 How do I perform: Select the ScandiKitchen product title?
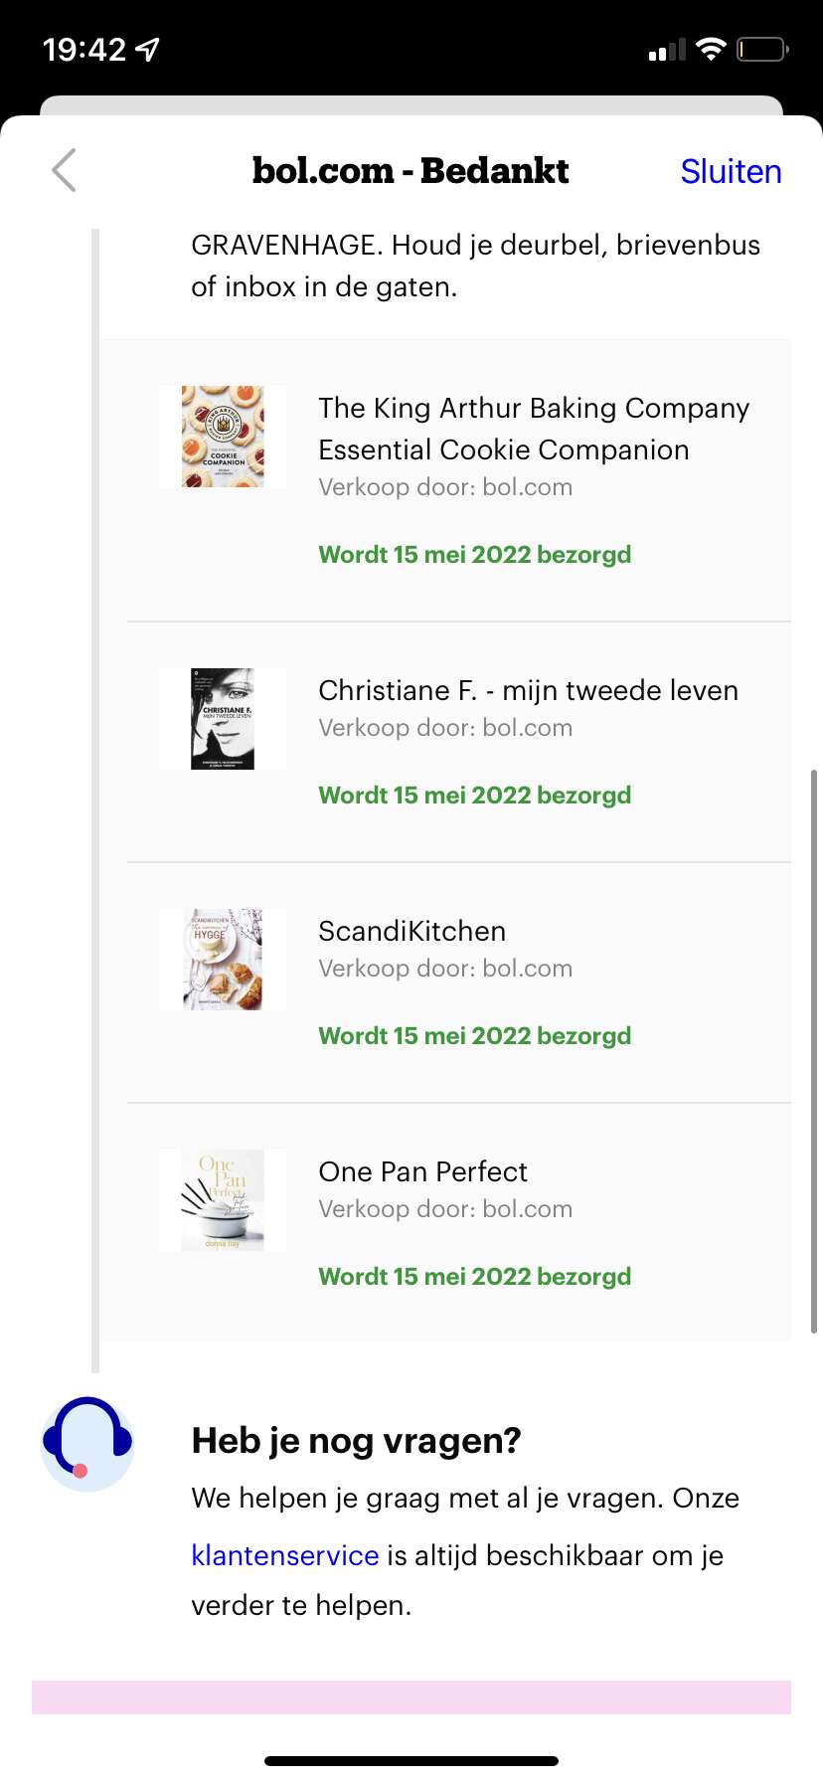click(411, 931)
